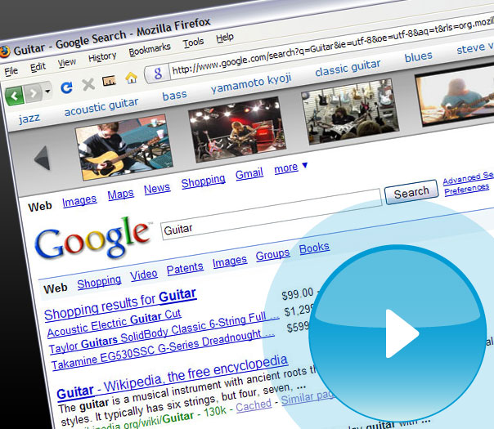
Task: Select the steve tag at the strip edge
Action: [475, 48]
